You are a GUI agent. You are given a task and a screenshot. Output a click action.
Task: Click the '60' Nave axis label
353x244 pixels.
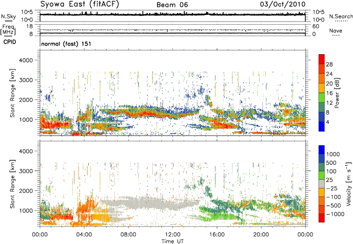315,26
